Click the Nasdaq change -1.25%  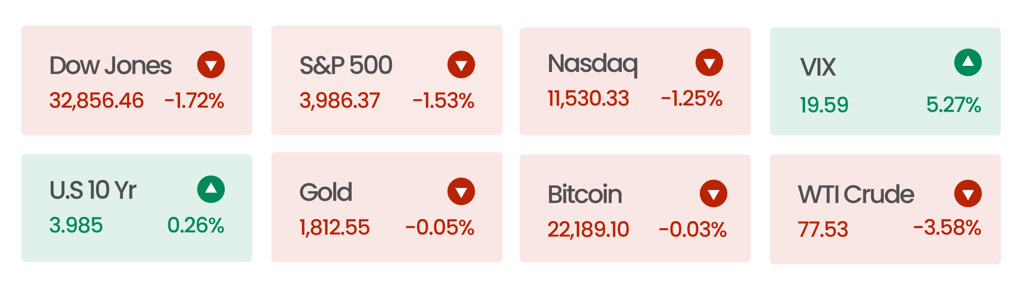tap(692, 99)
